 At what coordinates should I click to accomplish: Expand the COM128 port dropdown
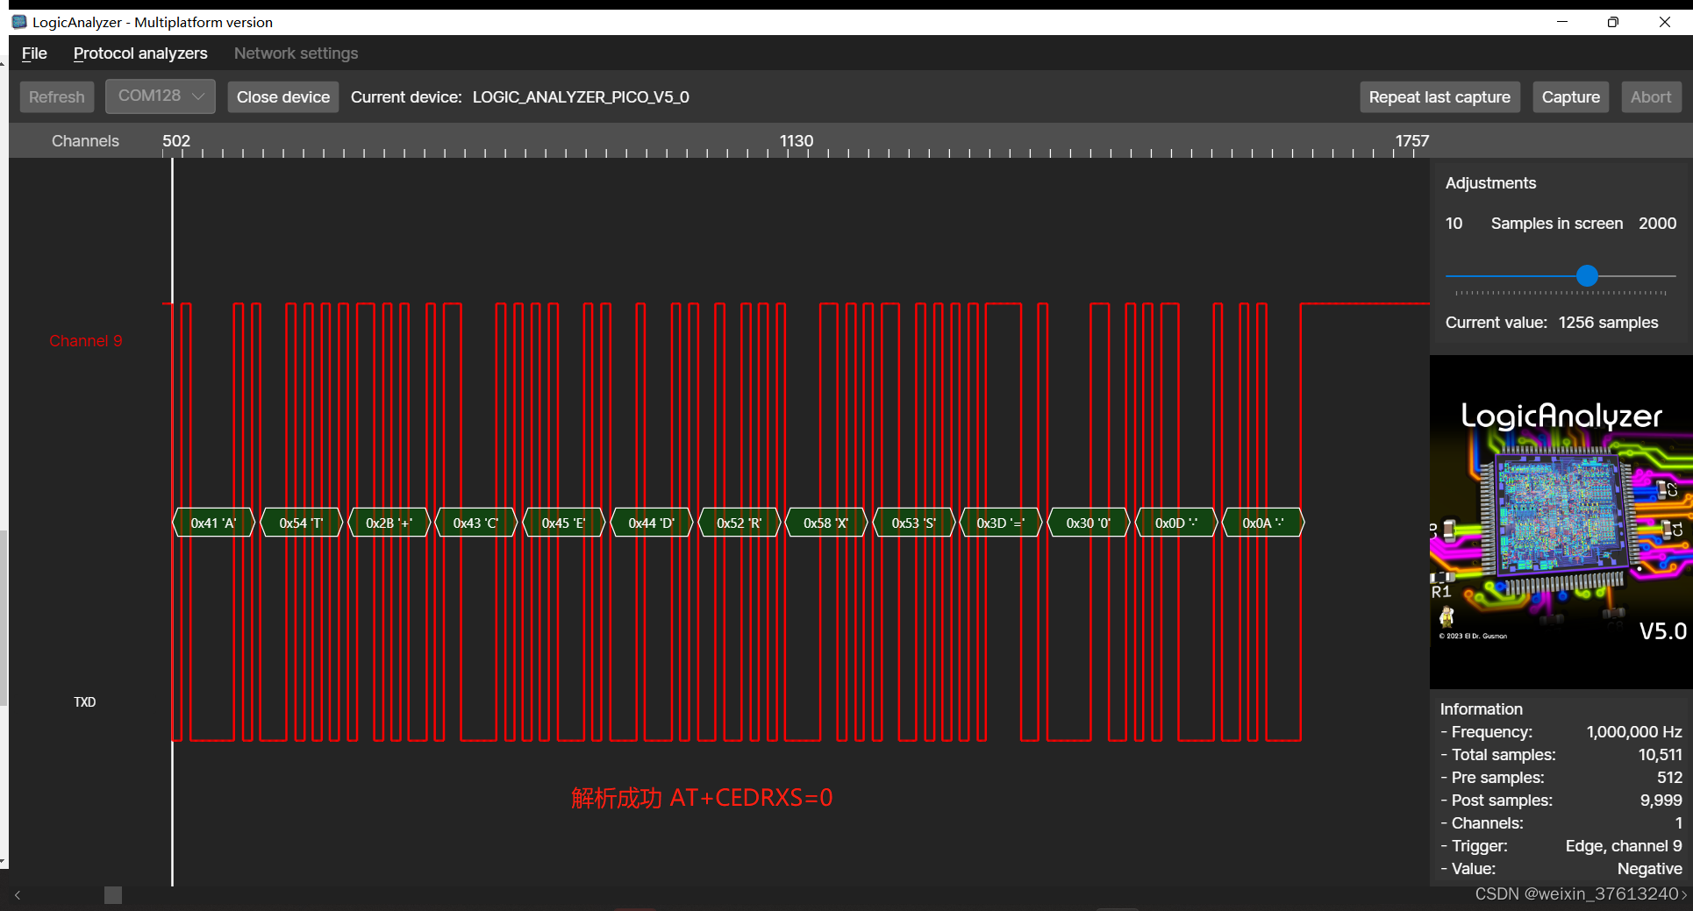point(161,96)
